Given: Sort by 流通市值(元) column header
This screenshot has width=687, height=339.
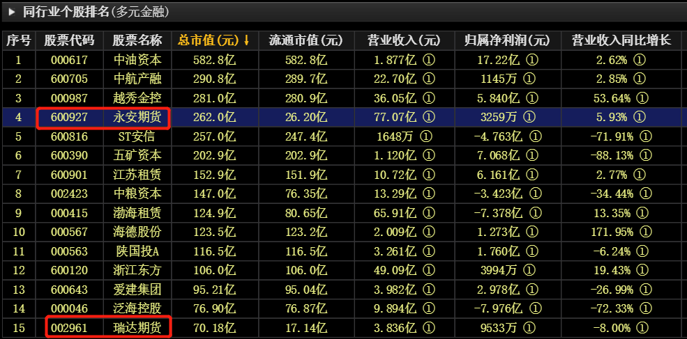Looking at the screenshot, I should (x=305, y=40).
